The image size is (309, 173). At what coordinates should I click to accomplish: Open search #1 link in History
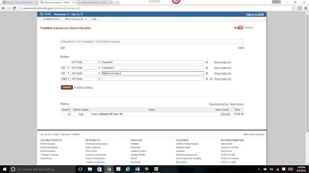(x=69, y=114)
